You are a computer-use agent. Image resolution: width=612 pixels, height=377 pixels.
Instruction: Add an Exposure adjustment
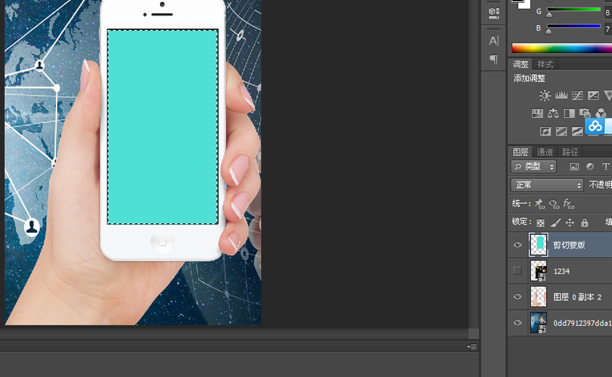[x=593, y=95]
